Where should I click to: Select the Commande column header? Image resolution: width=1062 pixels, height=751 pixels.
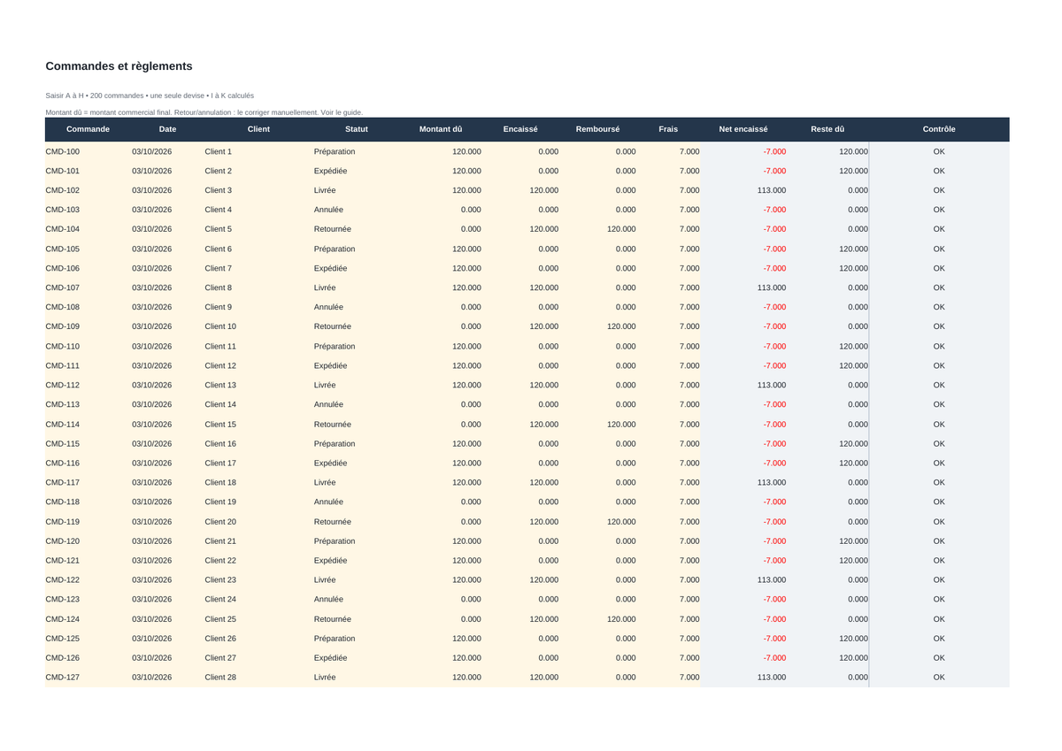(x=88, y=129)
